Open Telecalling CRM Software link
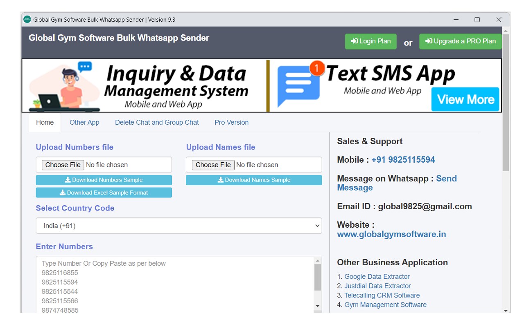This screenshot has height=327, width=524. (x=382, y=296)
